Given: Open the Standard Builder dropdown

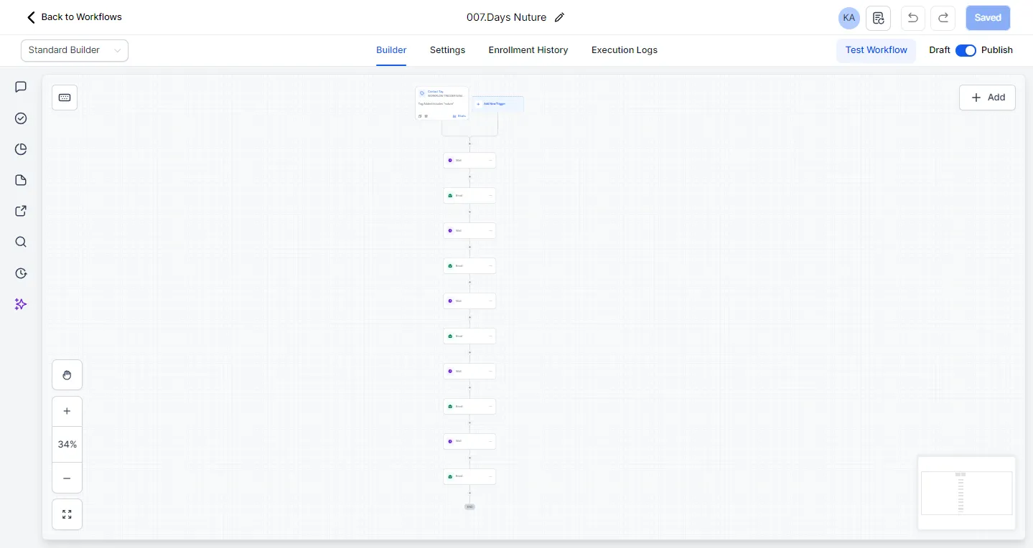Looking at the screenshot, I should [74, 50].
